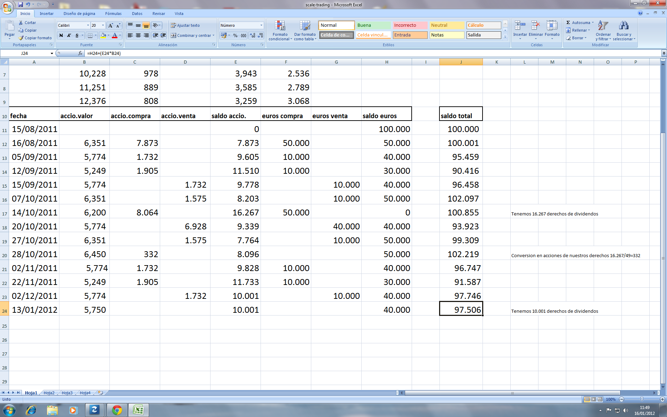This screenshot has height=417, width=667.
Task: Open the Calibri font name dropdown
Action: (88, 25)
